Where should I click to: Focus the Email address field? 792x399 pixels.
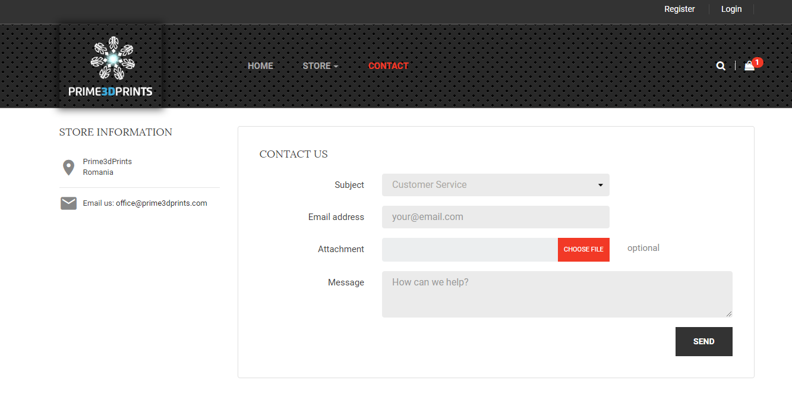(x=496, y=217)
